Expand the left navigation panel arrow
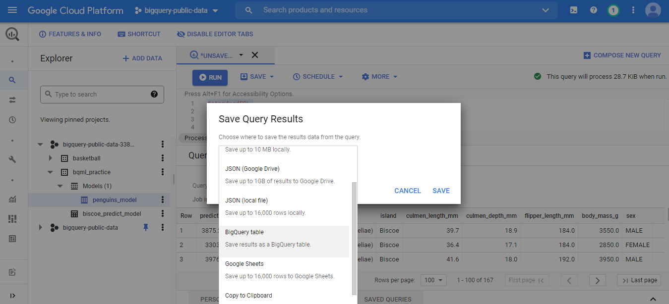Viewport: 669px width, 304px height. click(x=12, y=296)
